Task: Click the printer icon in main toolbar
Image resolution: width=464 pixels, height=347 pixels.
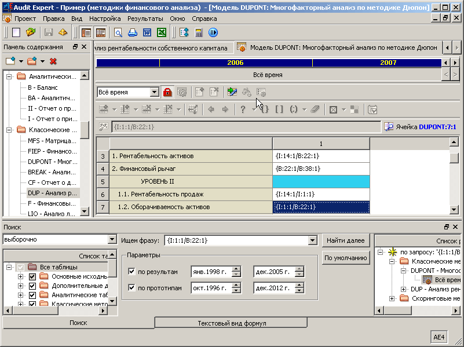Action: pyautogui.click(x=133, y=32)
